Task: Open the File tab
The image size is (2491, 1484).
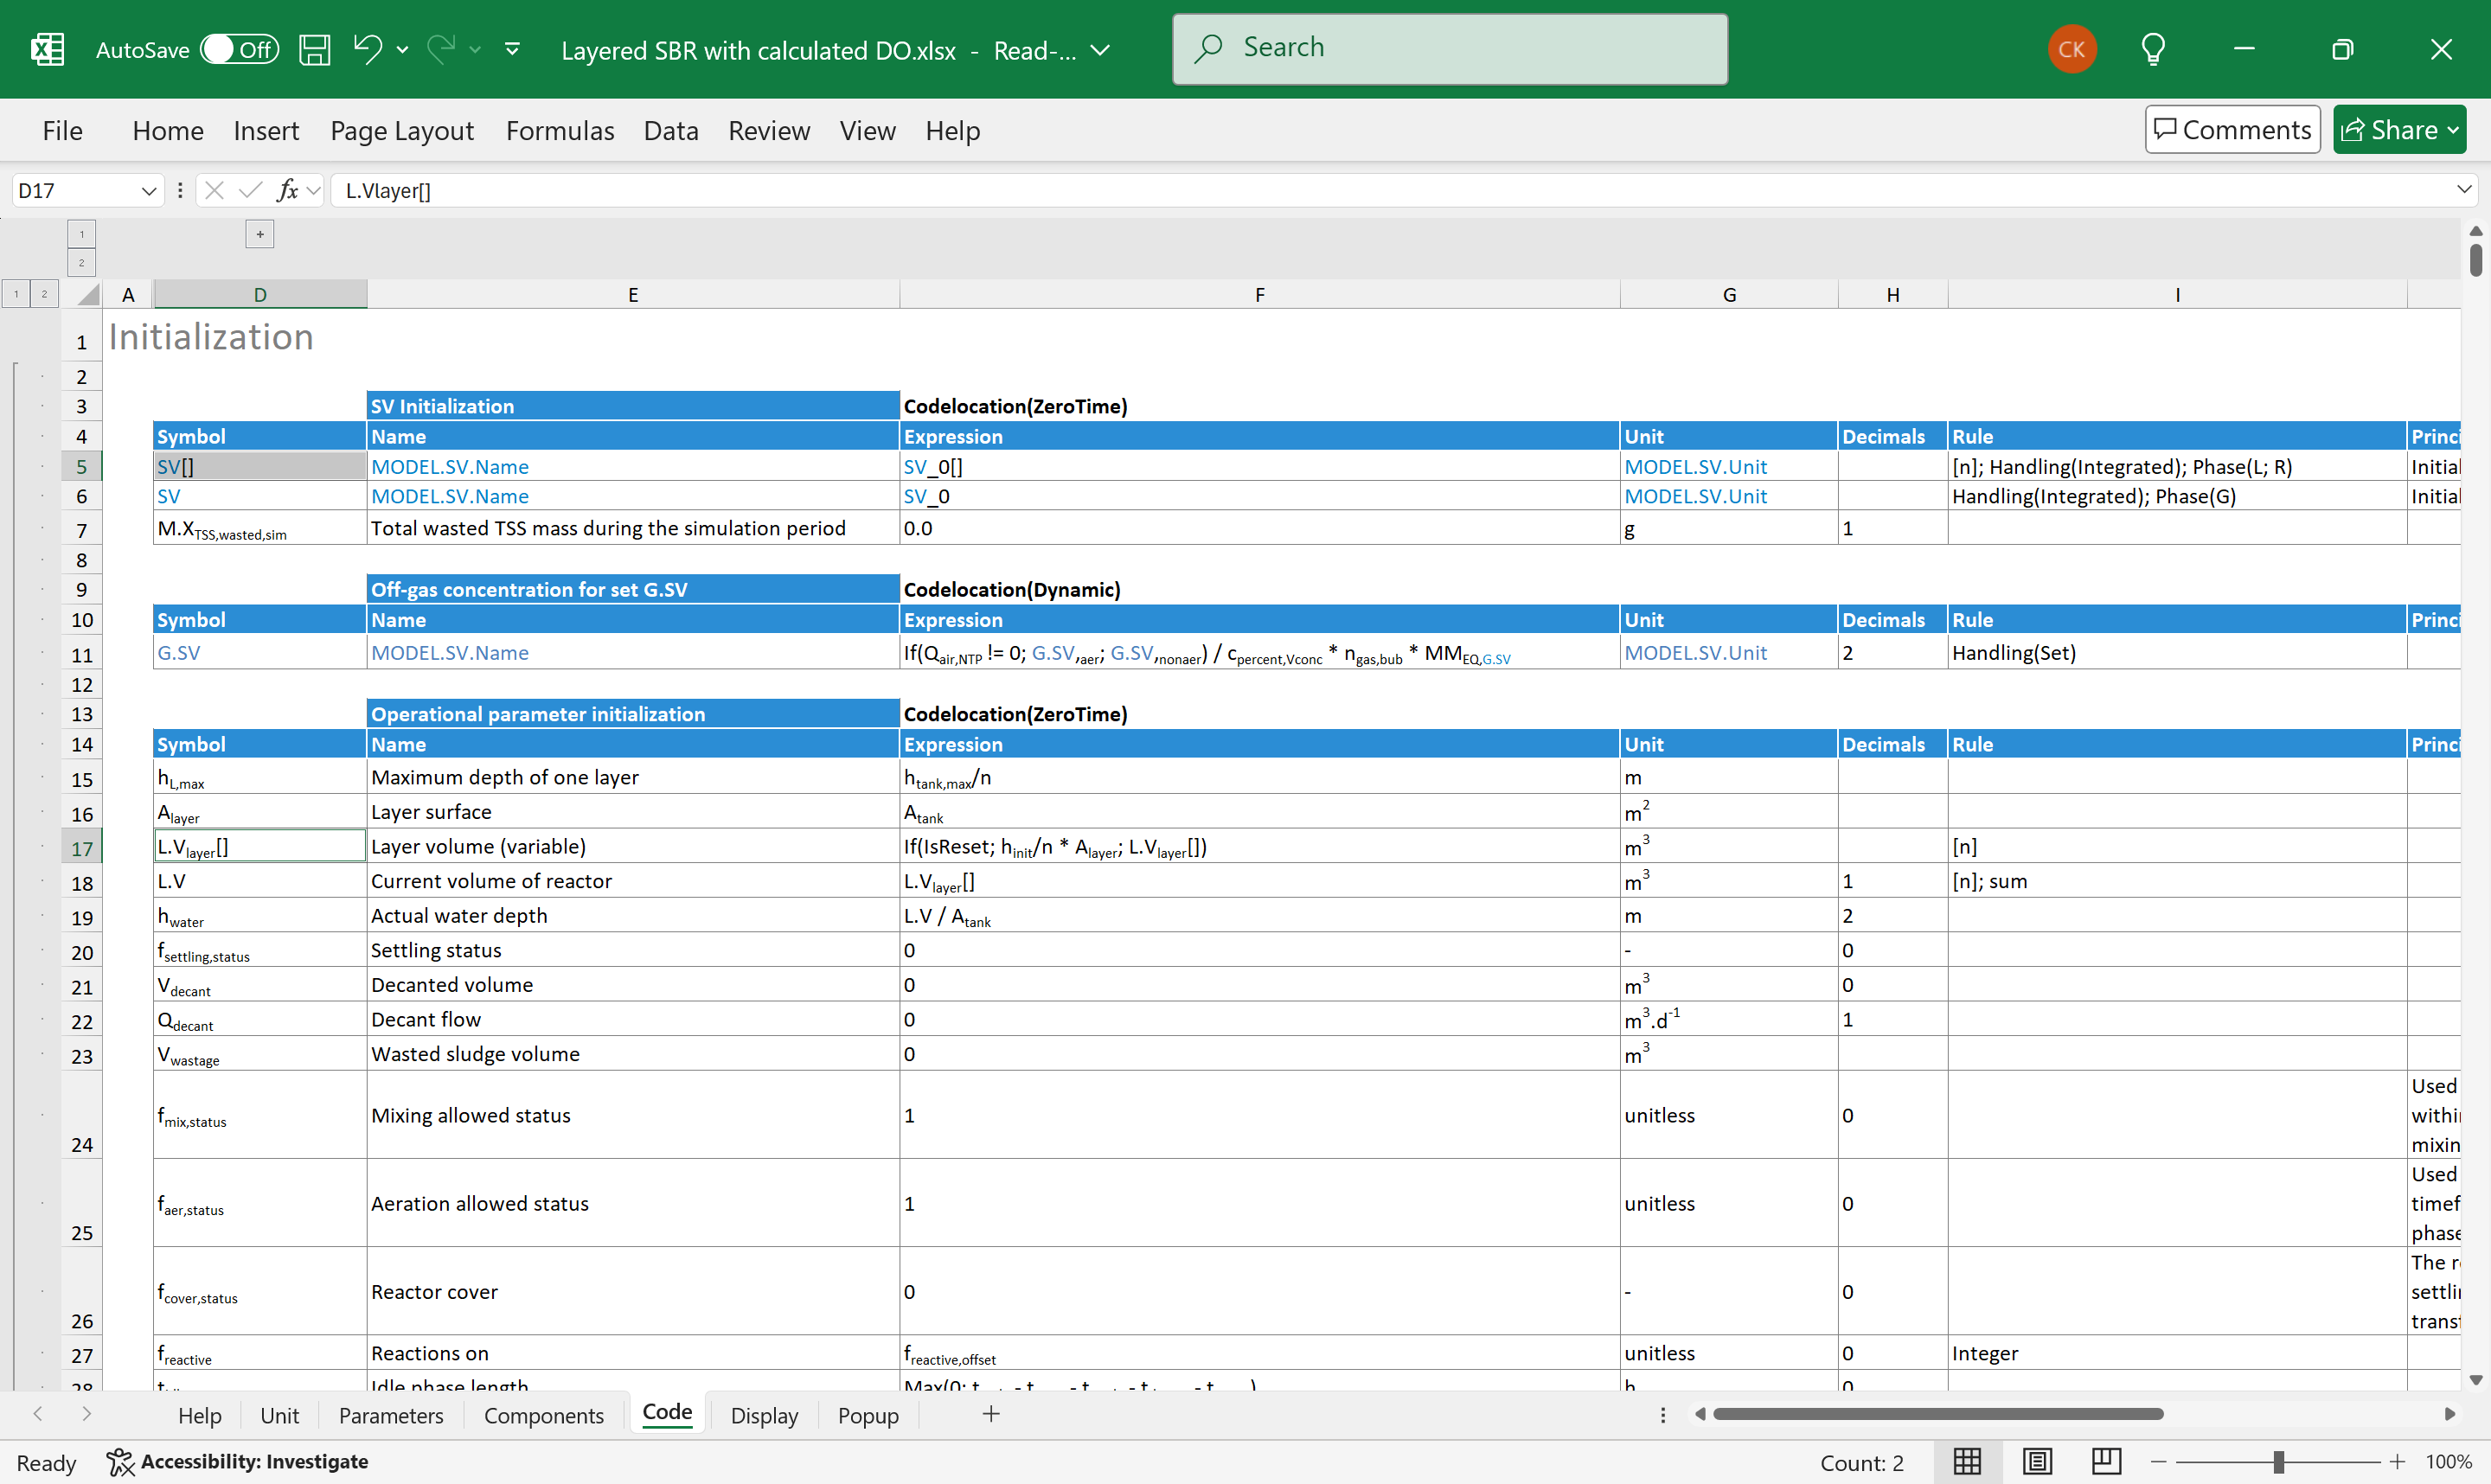Action: 62,130
